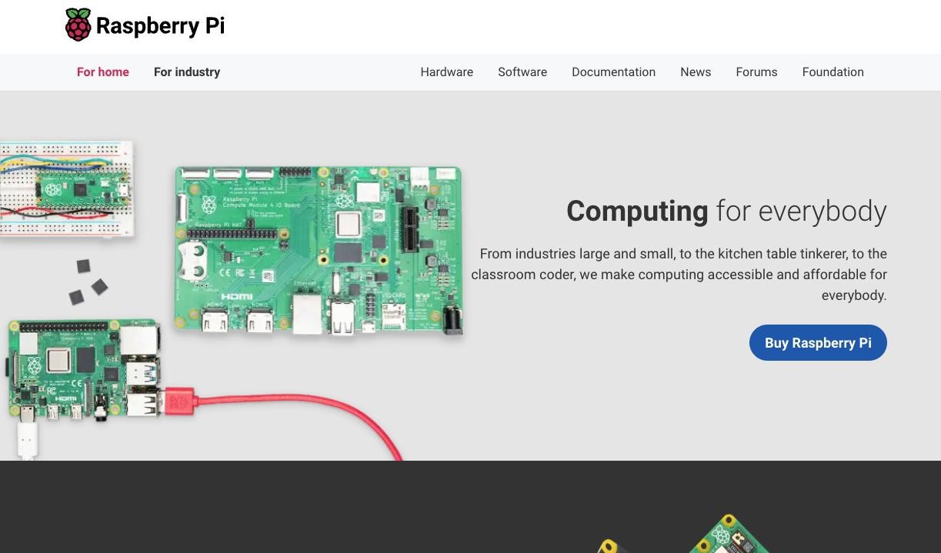Viewport: 941px width, 553px height.
Task: Click the Compute Module 4 IO Board image
Action: 318,250
